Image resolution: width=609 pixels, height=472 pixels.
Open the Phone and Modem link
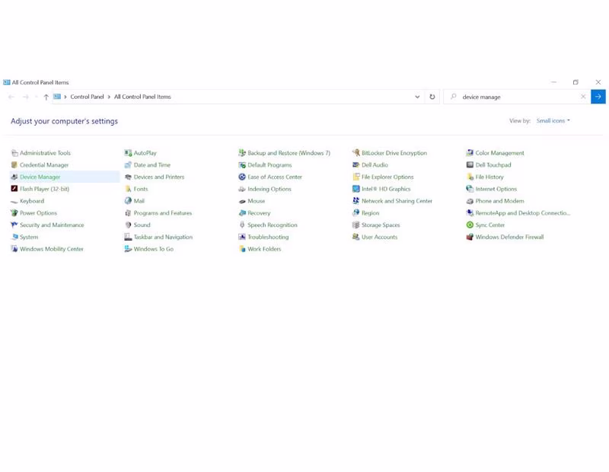pyautogui.click(x=499, y=201)
